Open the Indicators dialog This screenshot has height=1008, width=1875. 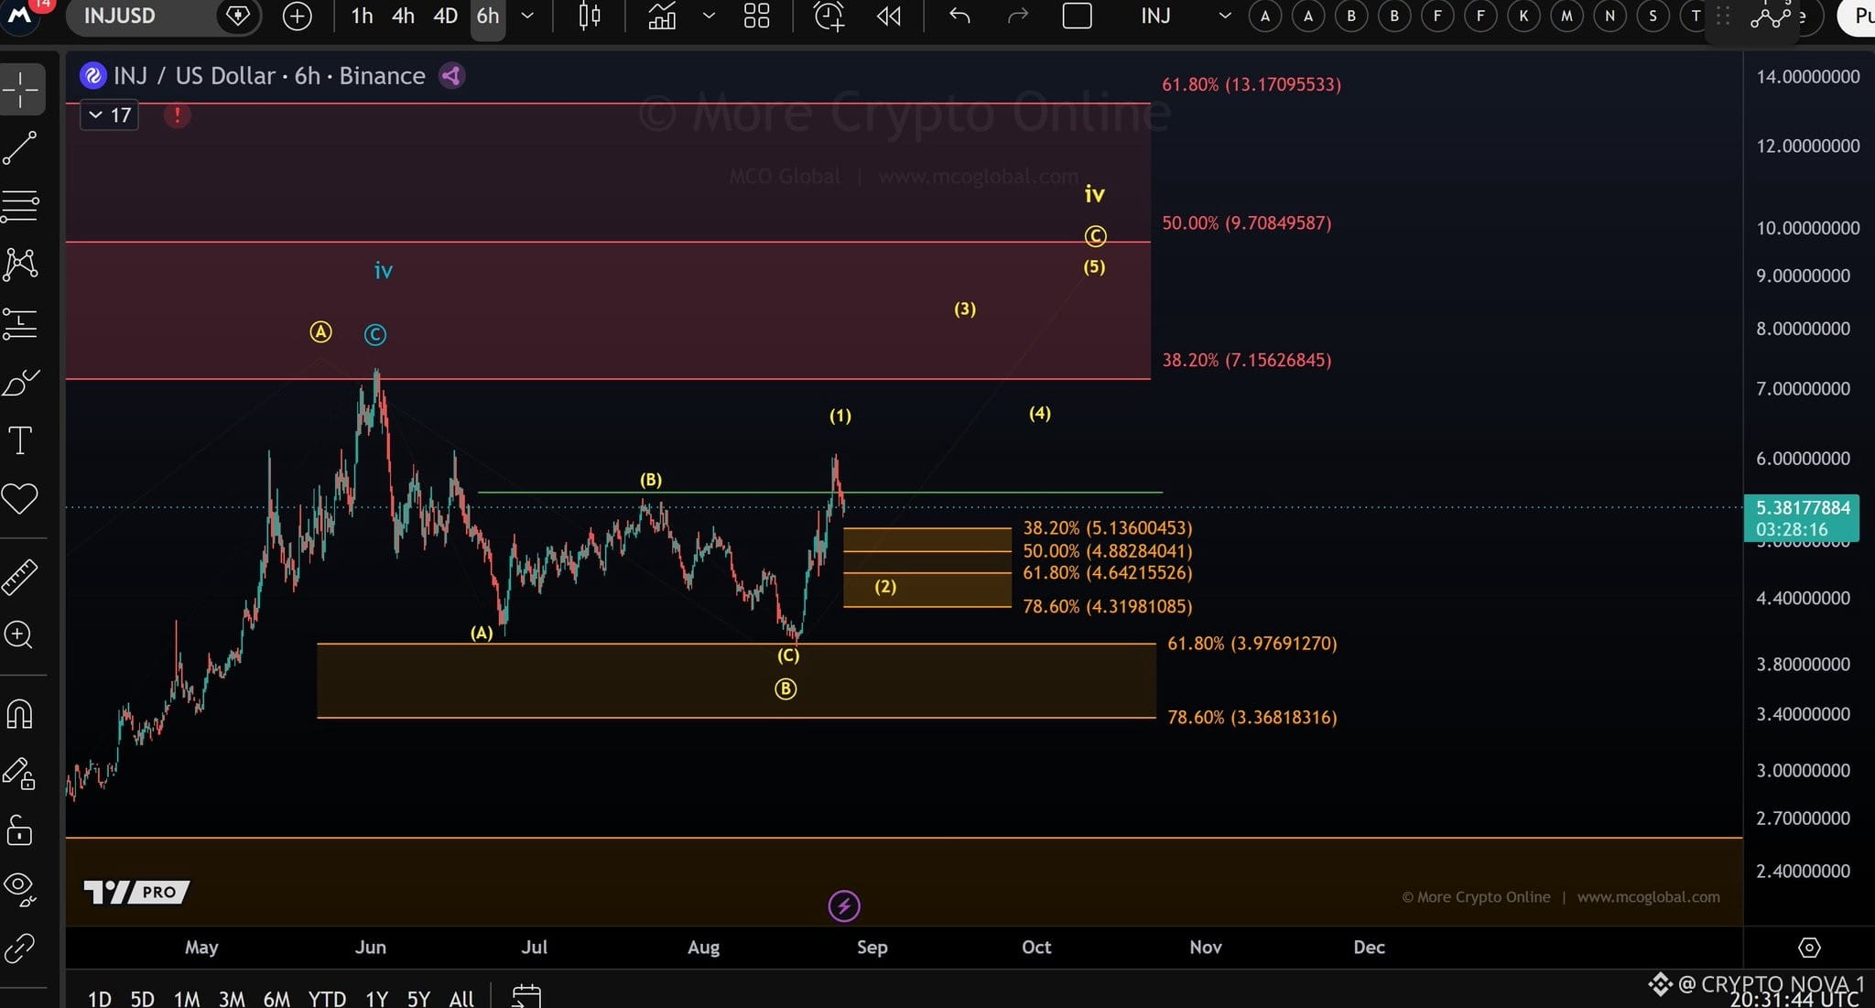(x=662, y=16)
